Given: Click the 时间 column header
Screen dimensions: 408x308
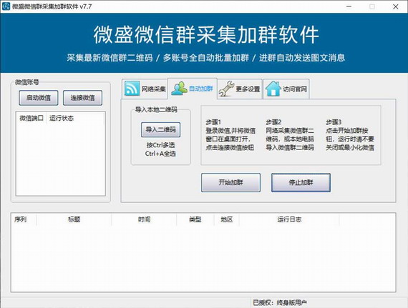Looking at the screenshot, I should click(x=144, y=219).
